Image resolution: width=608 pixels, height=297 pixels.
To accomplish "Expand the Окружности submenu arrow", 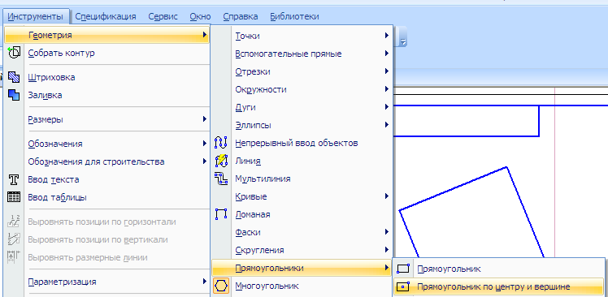I will click(387, 89).
